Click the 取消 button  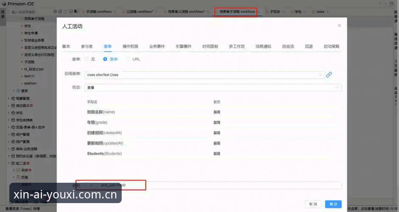click(x=313, y=204)
